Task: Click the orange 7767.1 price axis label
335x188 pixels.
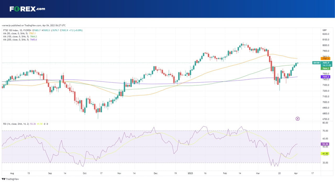Action: (326, 58)
